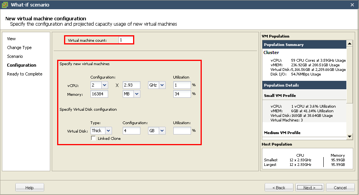
Task: Click the VM Population scrollbar thumb
Action: 349,75
